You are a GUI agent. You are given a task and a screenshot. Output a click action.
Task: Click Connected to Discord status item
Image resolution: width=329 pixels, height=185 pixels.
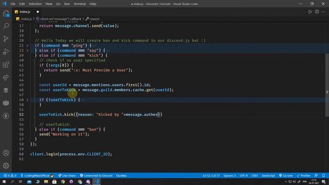pyautogui.click(x=96, y=176)
